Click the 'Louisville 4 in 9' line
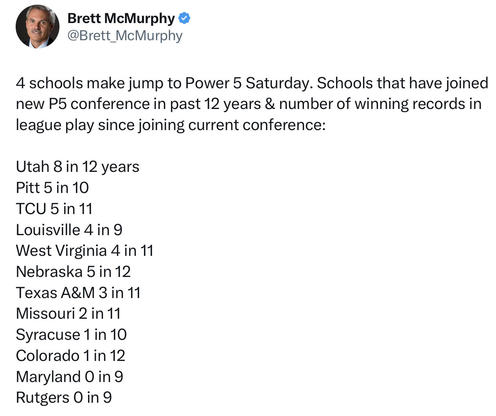Screen dimensions: 496x416 (69, 230)
